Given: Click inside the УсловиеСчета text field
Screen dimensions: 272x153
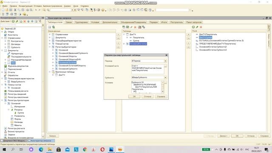Looking at the screenshot, I should click(x=147, y=69).
